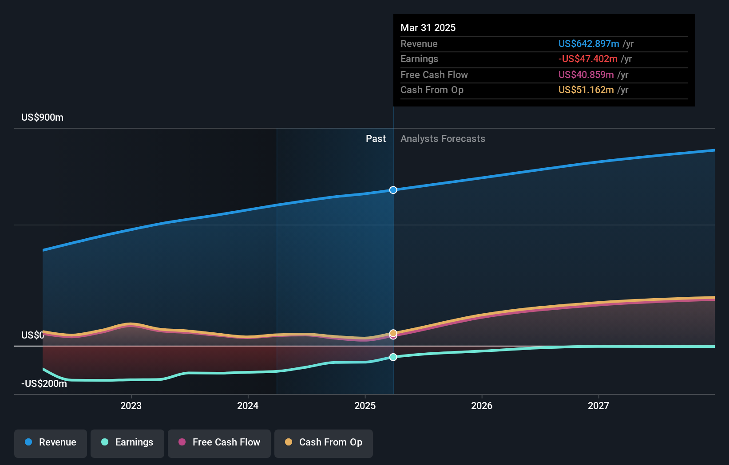Viewport: 729px width, 465px height.
Task: Click the Revenue row label in tooltip
Action: (x=419, y=43)
